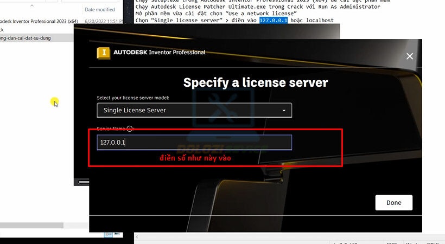Click highlighted 127.0.0.1 text in the editor
This screenshot has width=445, height=244.
click(x=274, y=20)
